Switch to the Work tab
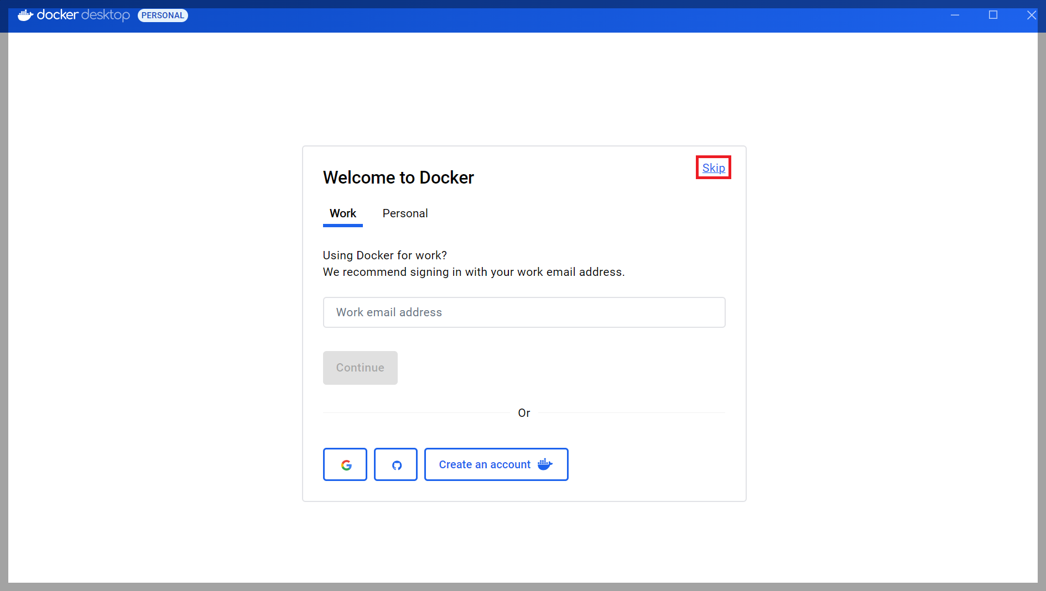Image resolution: width=1046 pixels, height=591 pixels. [x=343, y=213]
